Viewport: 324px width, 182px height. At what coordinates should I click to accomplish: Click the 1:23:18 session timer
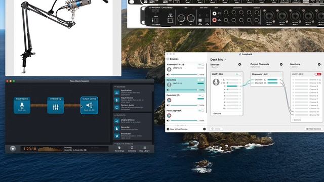30,149
